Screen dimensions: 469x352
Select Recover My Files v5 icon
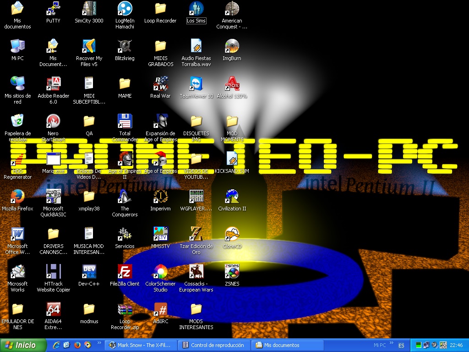click(89, 53)
